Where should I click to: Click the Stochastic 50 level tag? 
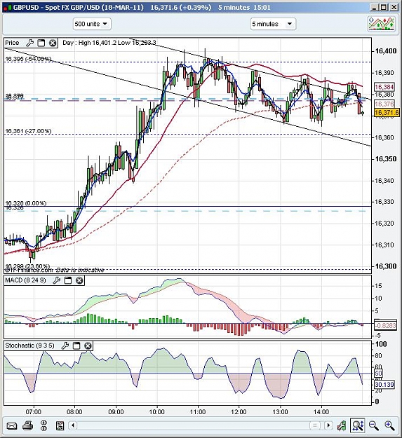click(x=379, y=374)
